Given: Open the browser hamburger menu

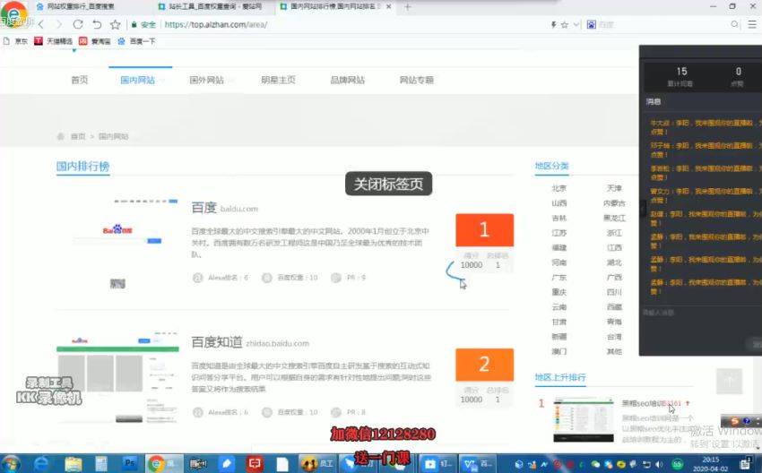Looking at the screenshot, I should (752, 24).
